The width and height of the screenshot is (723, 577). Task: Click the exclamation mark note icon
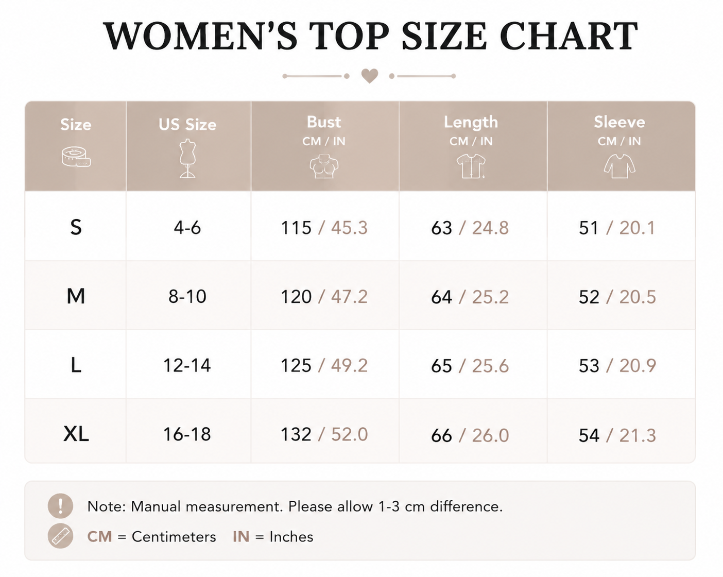point(60,505)
